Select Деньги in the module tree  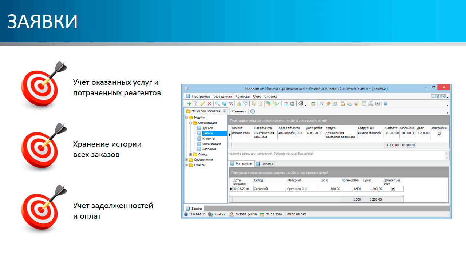(x=208, y=128)
